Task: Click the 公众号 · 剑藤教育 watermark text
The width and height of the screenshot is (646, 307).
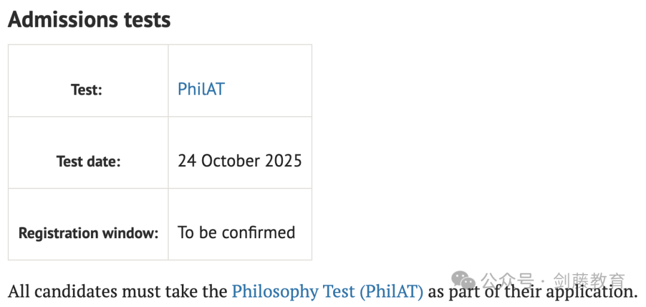Action: coord(553,281)
